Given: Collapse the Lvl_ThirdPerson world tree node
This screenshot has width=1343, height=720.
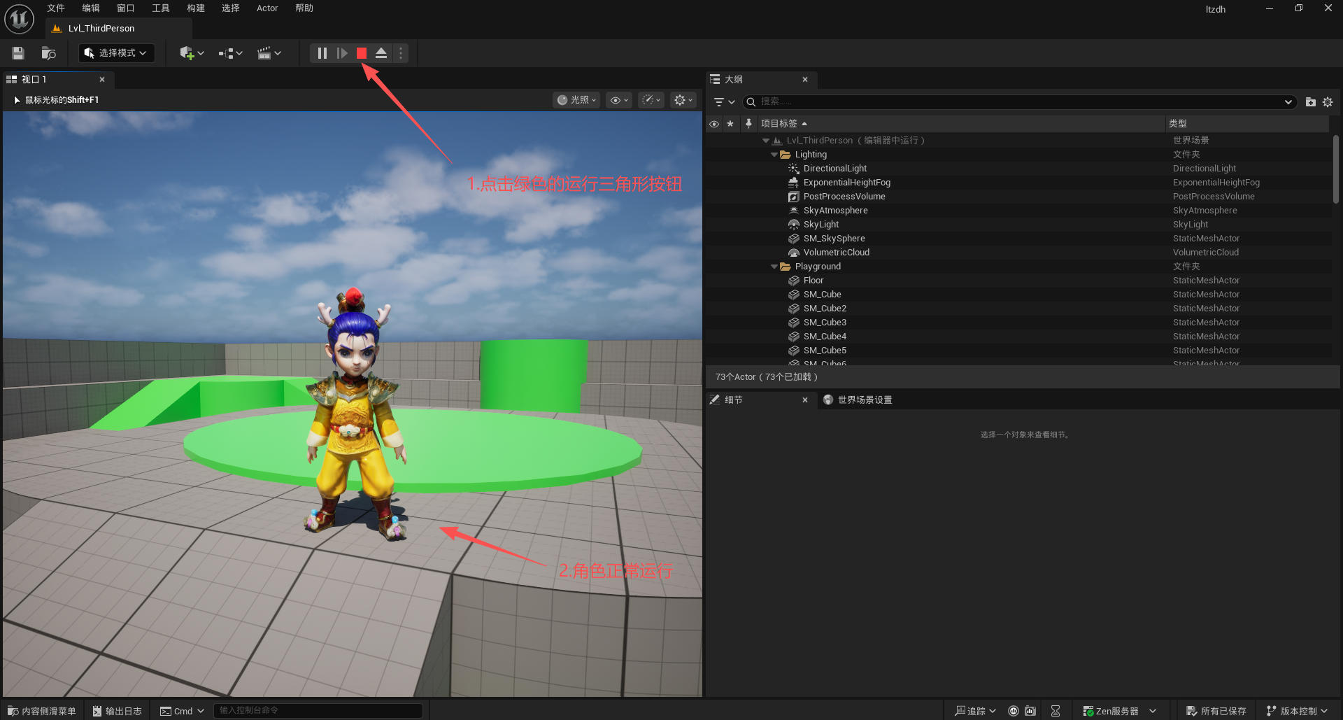Looking at the screenshot, I should click(x=766, y=141).
